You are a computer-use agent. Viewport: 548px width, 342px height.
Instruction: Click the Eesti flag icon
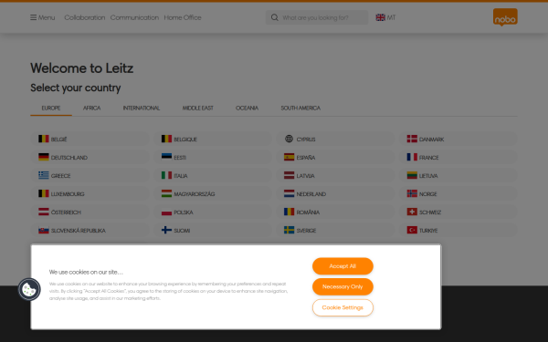point(166,157)
